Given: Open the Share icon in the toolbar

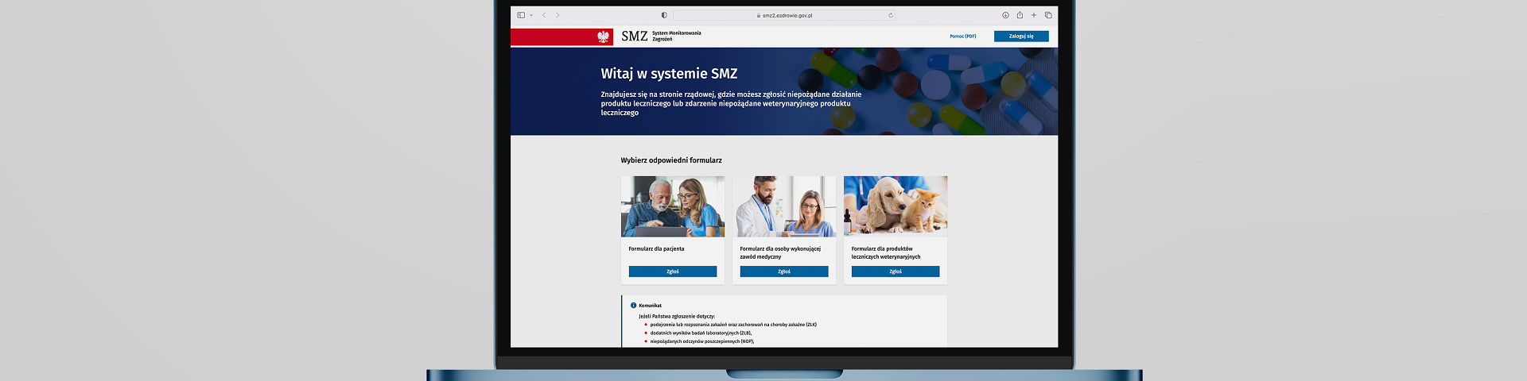Looking at the screenshot, I should (1020, 15).
